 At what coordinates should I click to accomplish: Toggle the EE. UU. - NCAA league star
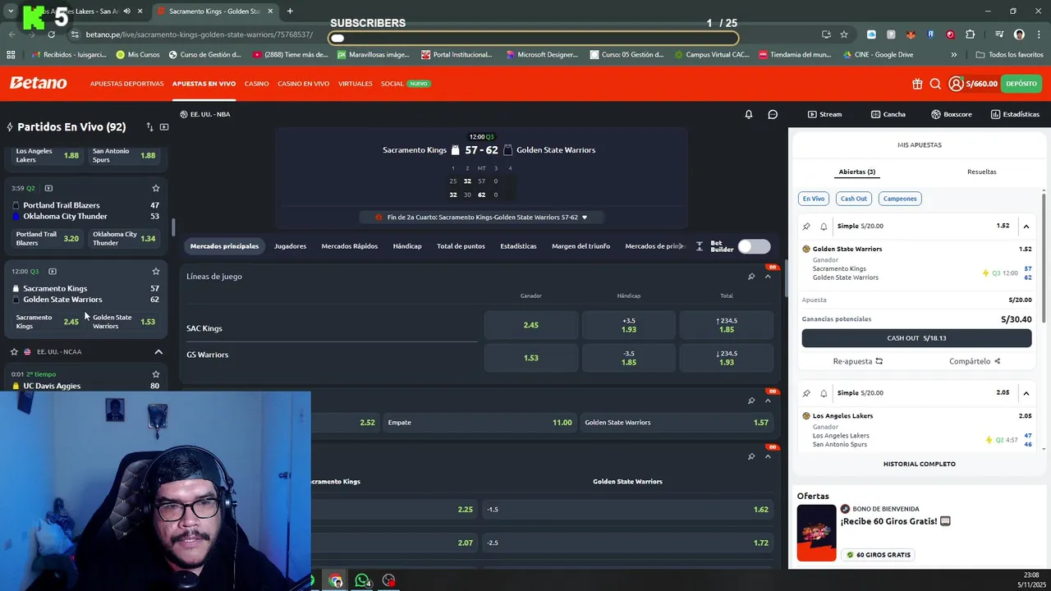[14, 351]
